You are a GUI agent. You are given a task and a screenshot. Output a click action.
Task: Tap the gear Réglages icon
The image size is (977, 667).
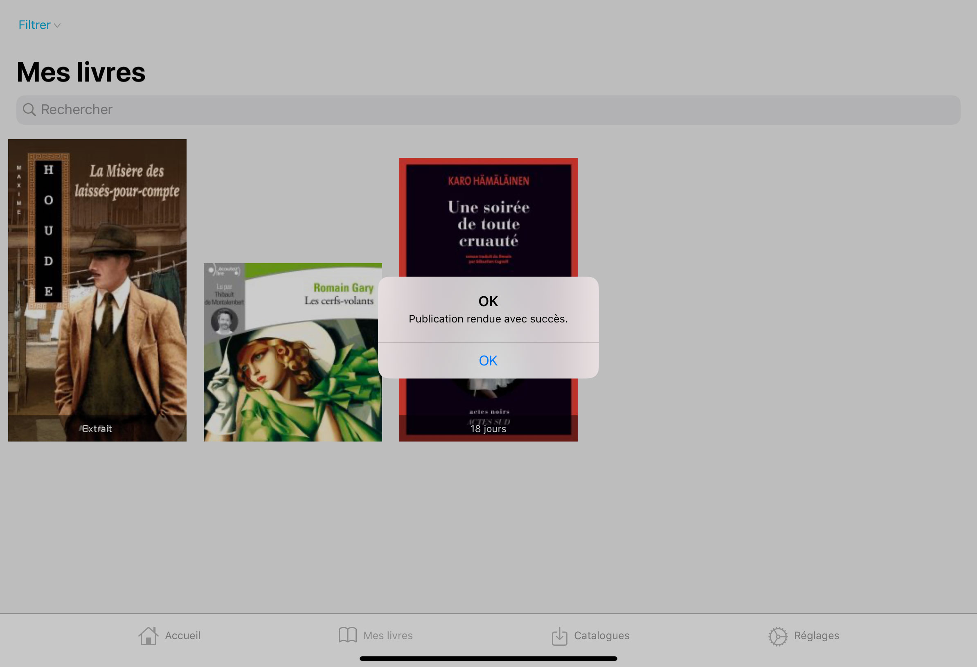point(778,636)
